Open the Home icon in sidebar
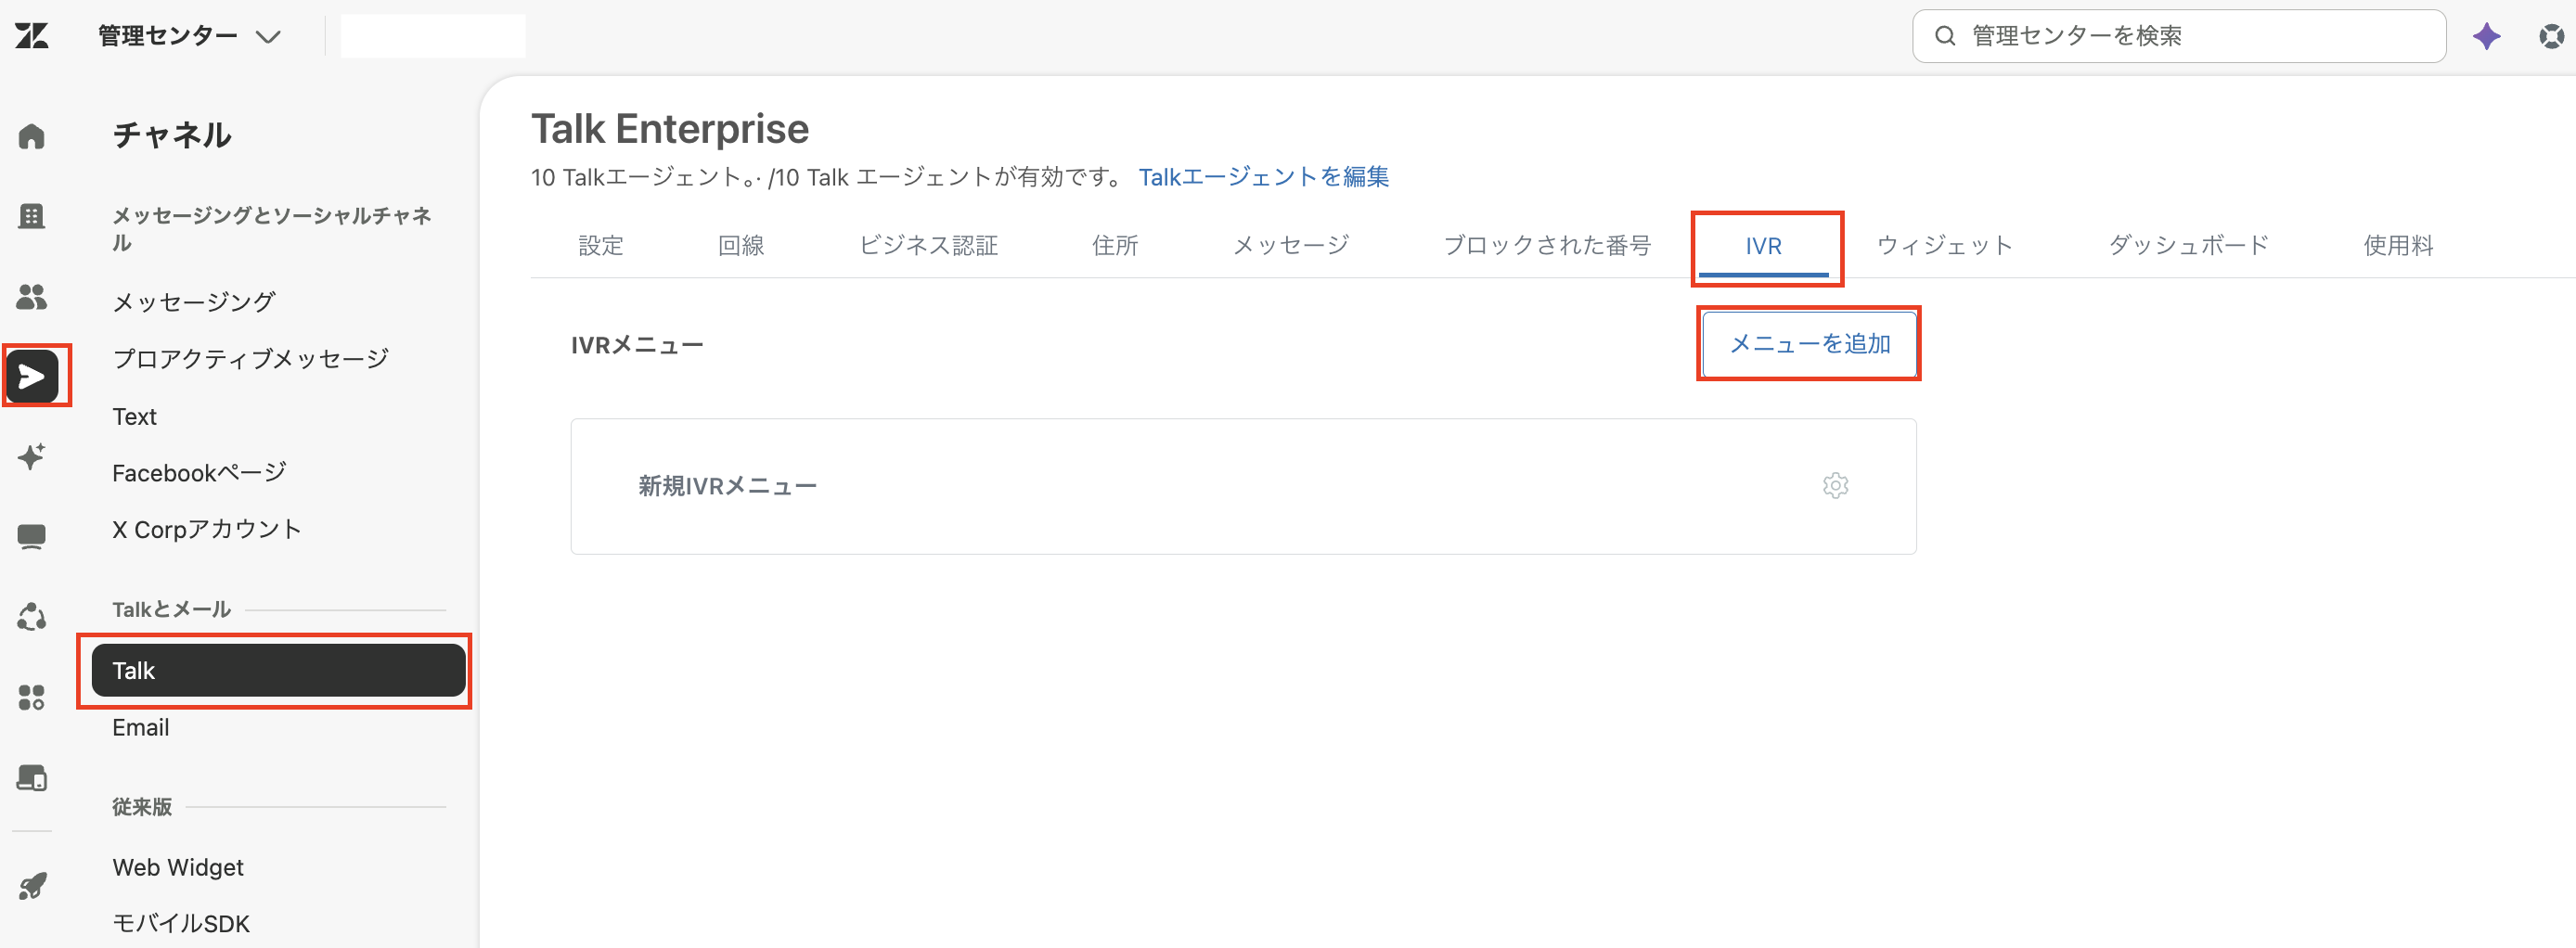Screen dimensions: 2576x948 [x=32, y=136]
